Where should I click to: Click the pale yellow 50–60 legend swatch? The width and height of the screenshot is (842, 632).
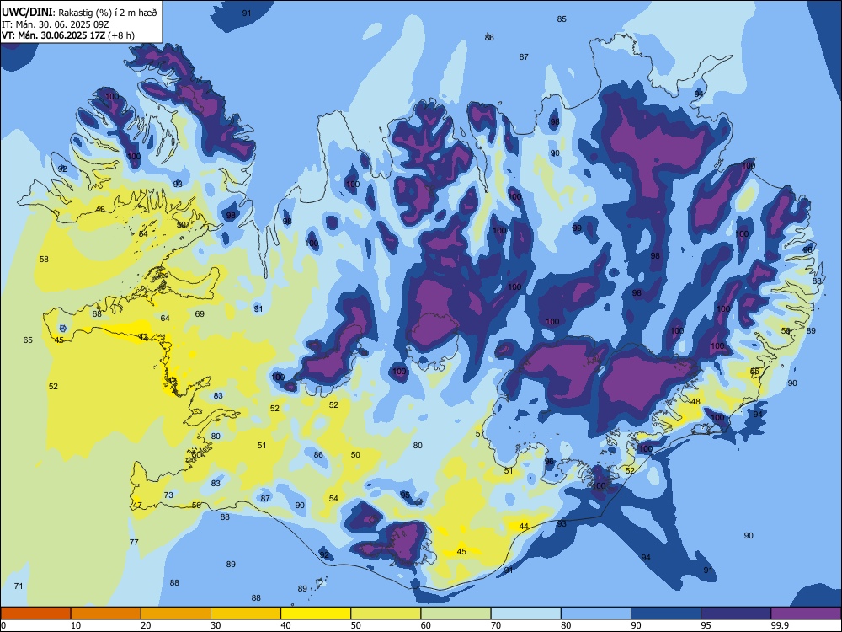386,613
